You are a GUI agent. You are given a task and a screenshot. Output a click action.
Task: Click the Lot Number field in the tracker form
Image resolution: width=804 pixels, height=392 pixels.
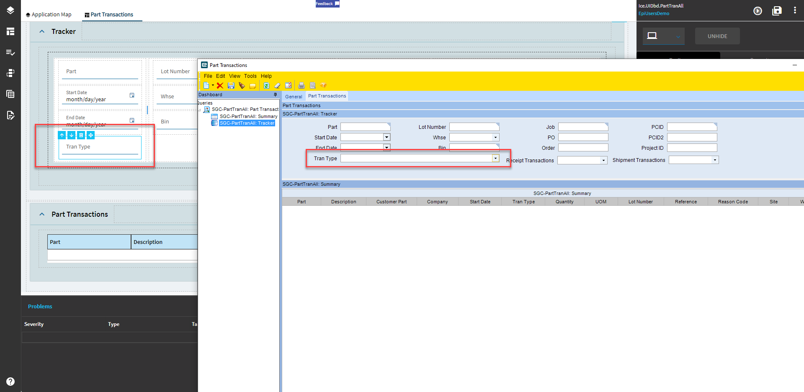(x=474, y=127)
